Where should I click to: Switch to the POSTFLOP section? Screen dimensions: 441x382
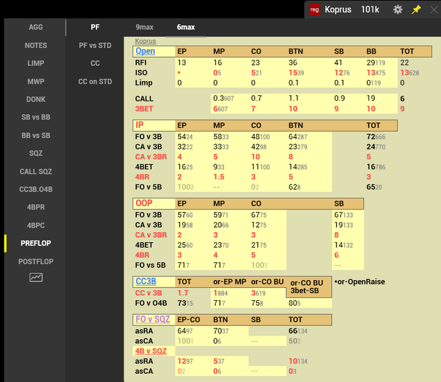pyautogui.click(x=36, y=262)
